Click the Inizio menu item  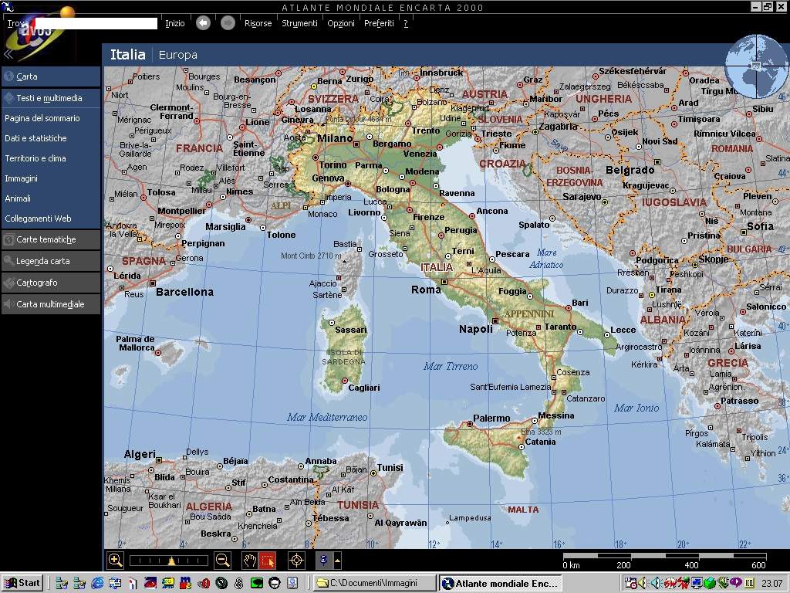(x=175, y=23)
